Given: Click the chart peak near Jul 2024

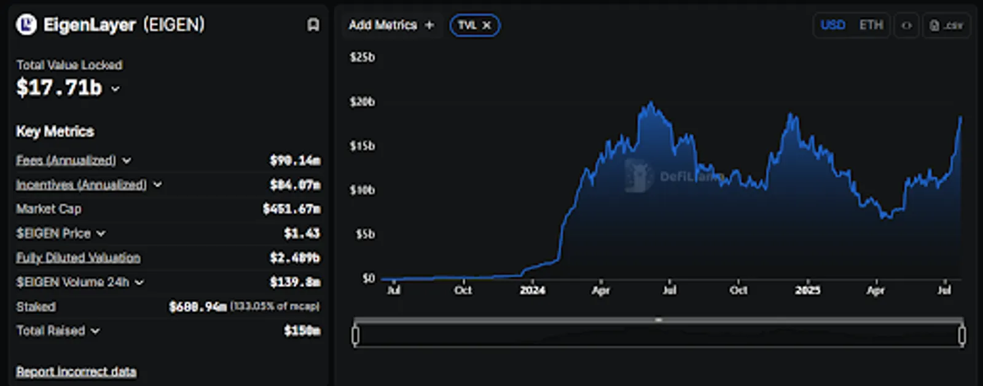Looking at the screenshot, I should 651,103.
